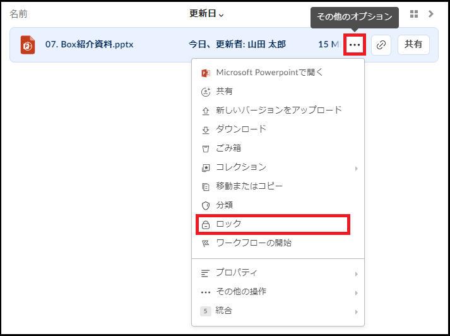Click the three-dot icon beside その他の操作

[x=206, y=292]
